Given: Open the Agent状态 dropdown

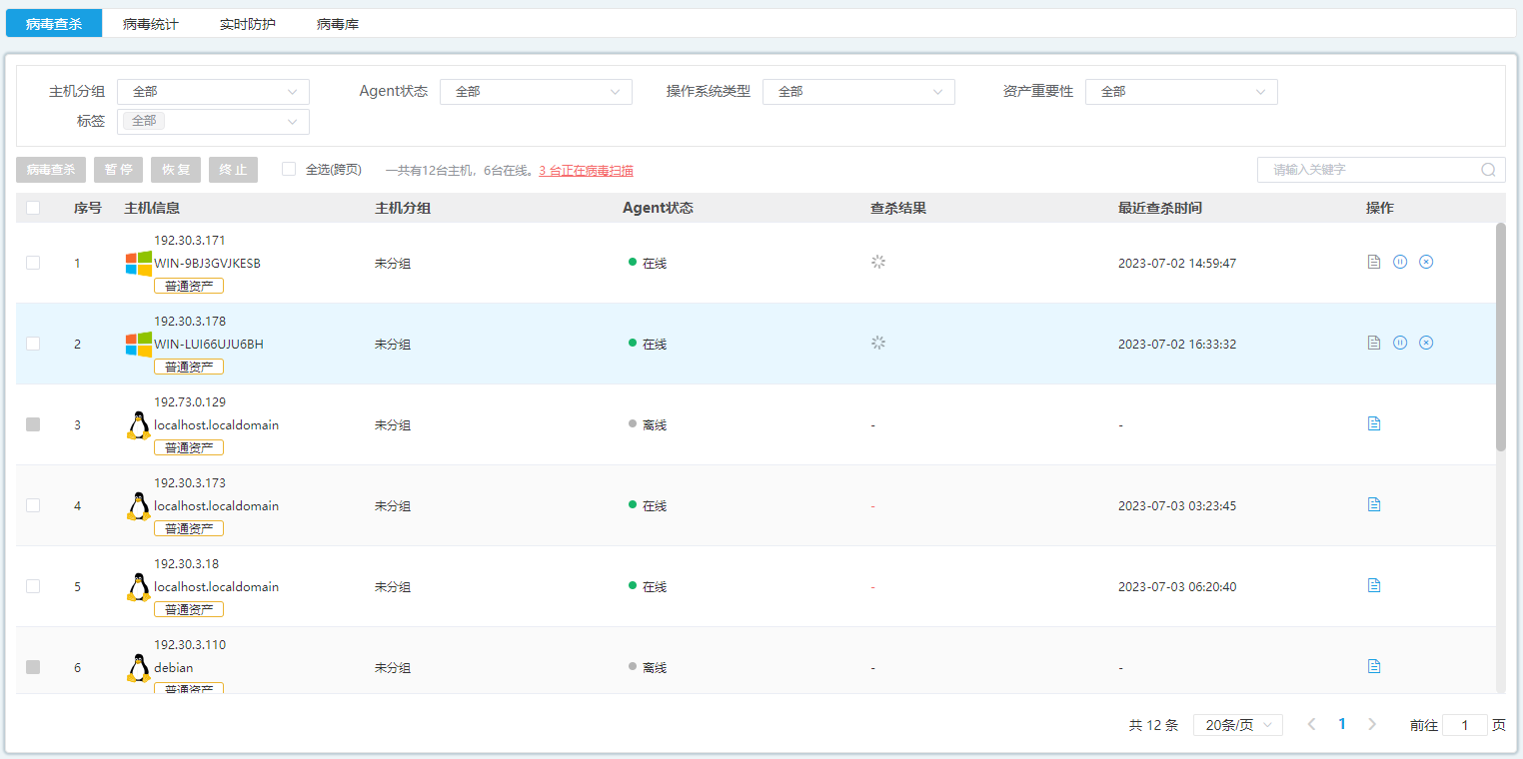Looking at the screenshot, I should (x=536, y=92).
